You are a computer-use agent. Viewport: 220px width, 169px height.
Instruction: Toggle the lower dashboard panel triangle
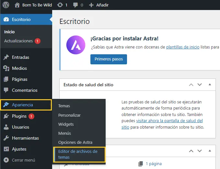[210, 151]
